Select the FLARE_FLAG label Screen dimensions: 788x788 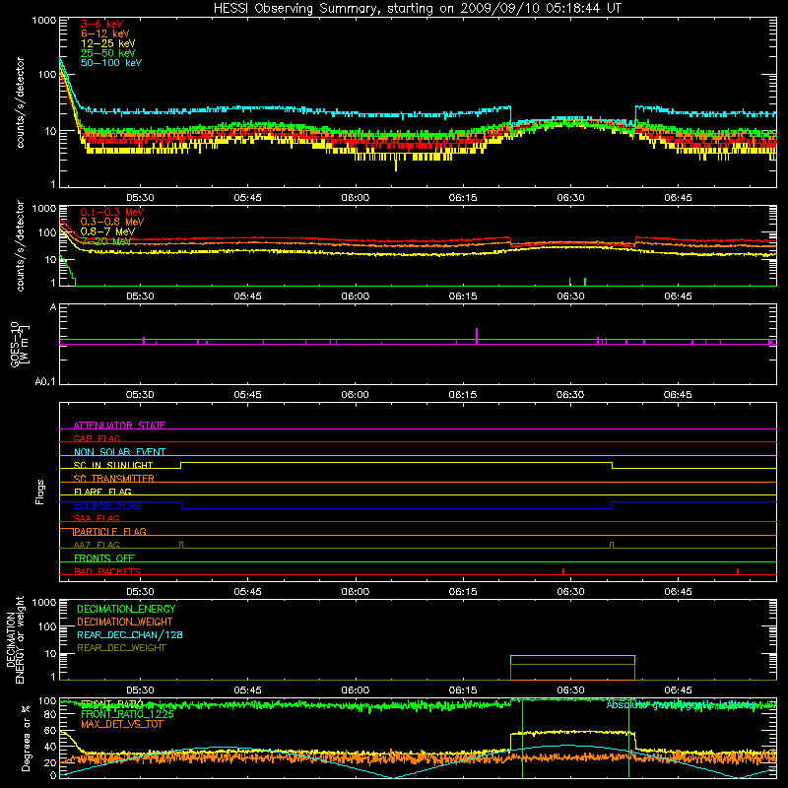click(x=102, y=492)
